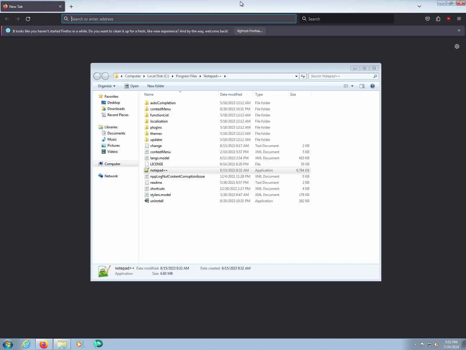466x350 pixels.
Task: Click the Search Notepad++ field
Action: (x=344, y=76)
